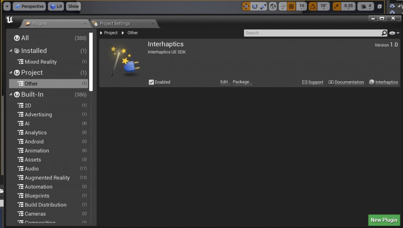This screenshot has width=403, height=228.
Task: Open the Interhaptics Documentation link
Action: [346, 82]
